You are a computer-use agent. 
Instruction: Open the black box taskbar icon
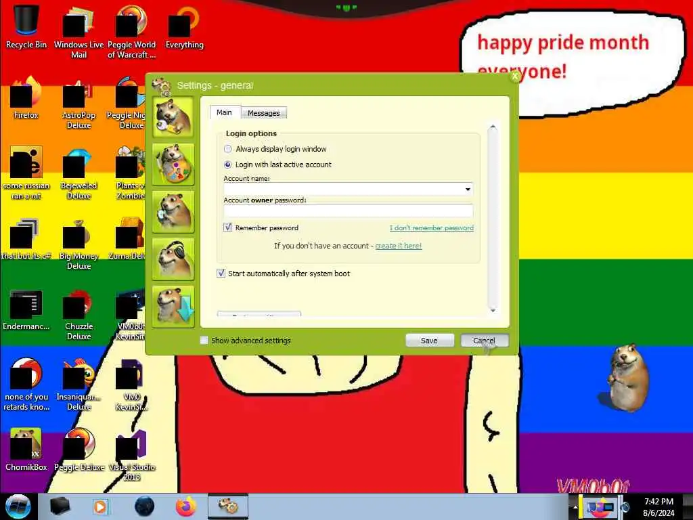[x=60, y=506]
